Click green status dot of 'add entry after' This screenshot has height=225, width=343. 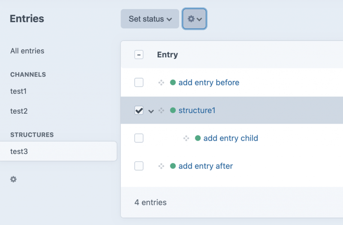pos(173,166)
